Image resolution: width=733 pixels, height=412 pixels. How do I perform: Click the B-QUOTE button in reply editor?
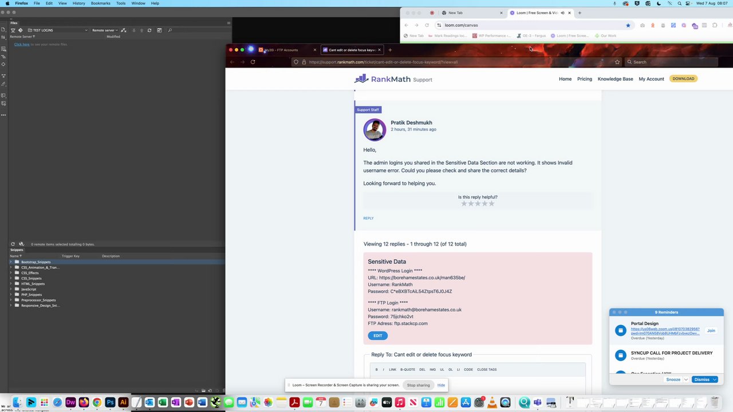tap(408, 370)
